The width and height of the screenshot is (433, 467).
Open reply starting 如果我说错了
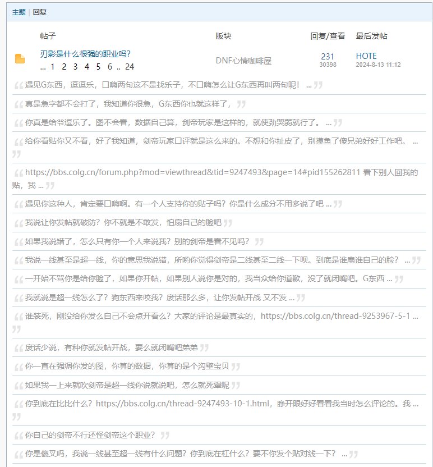pyautogui.click(x=137, y=241)
